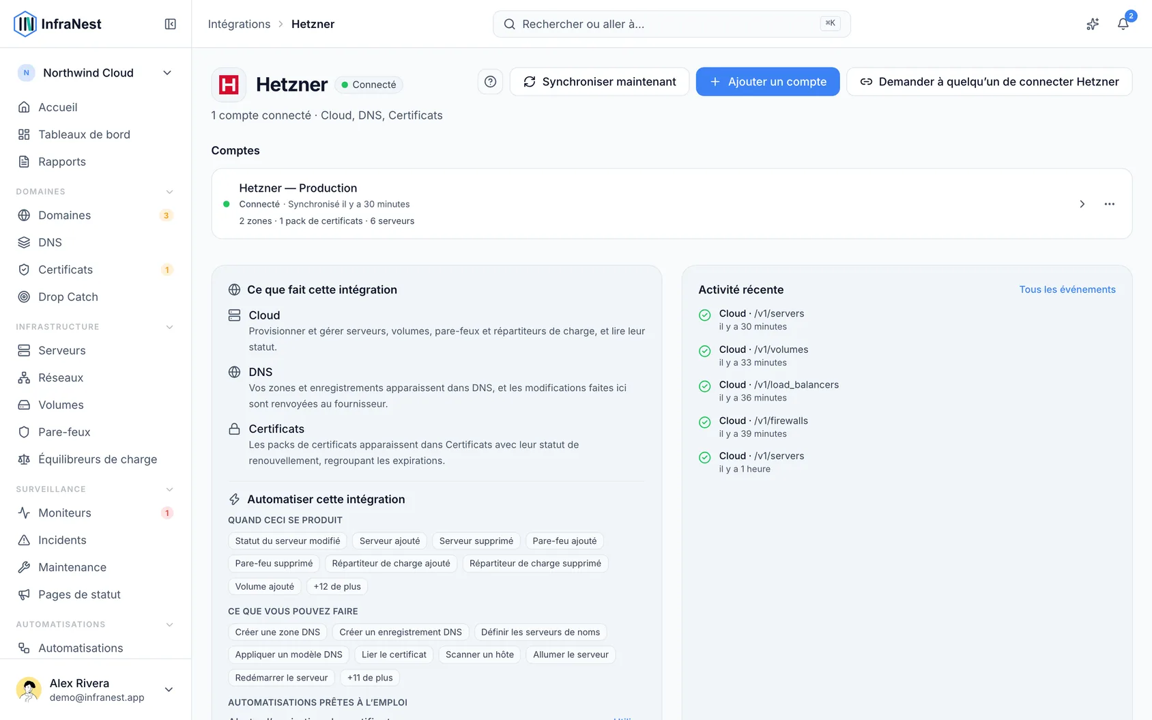Go back to Intégrations breadcrumb
1152x720 pixels.
point(239,24)
